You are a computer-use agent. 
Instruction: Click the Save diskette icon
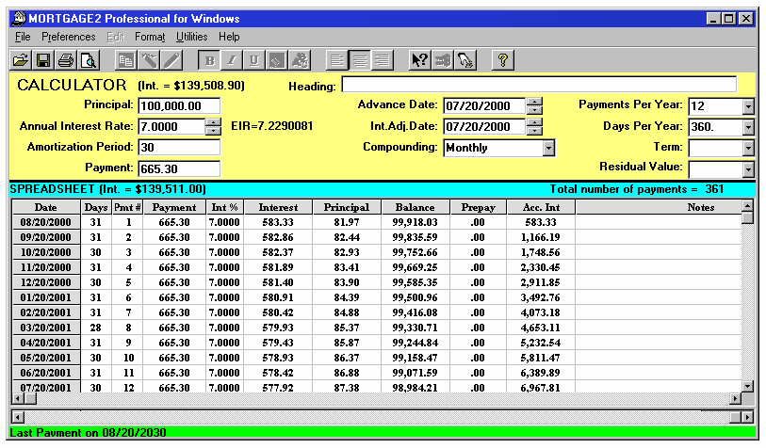42,60
